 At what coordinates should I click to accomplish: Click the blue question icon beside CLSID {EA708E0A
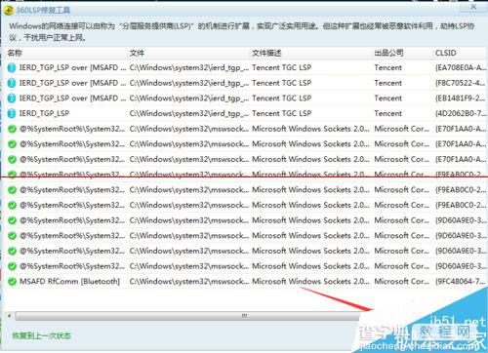[12, 67]
